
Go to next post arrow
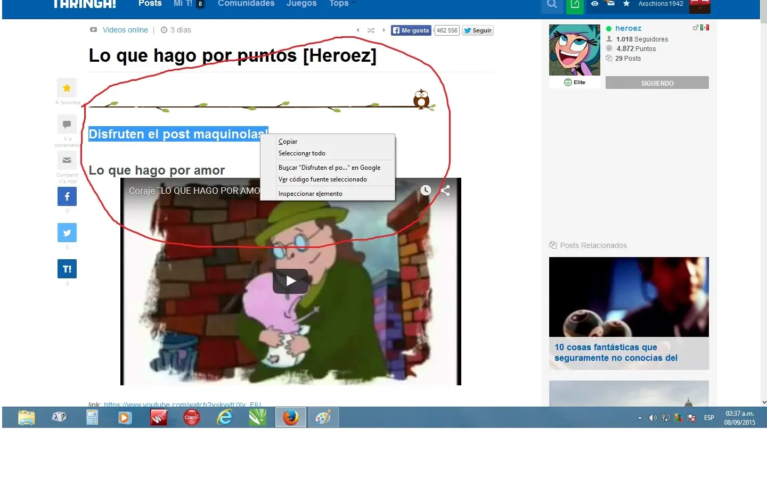click(383, 30)
